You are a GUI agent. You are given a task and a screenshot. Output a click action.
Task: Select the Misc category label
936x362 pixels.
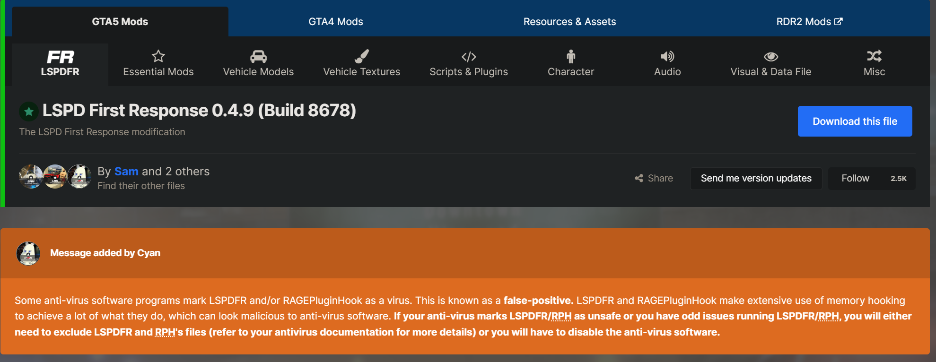click(x=874, y=72)
